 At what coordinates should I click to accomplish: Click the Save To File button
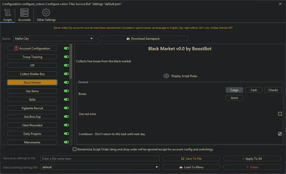point(191,159)
